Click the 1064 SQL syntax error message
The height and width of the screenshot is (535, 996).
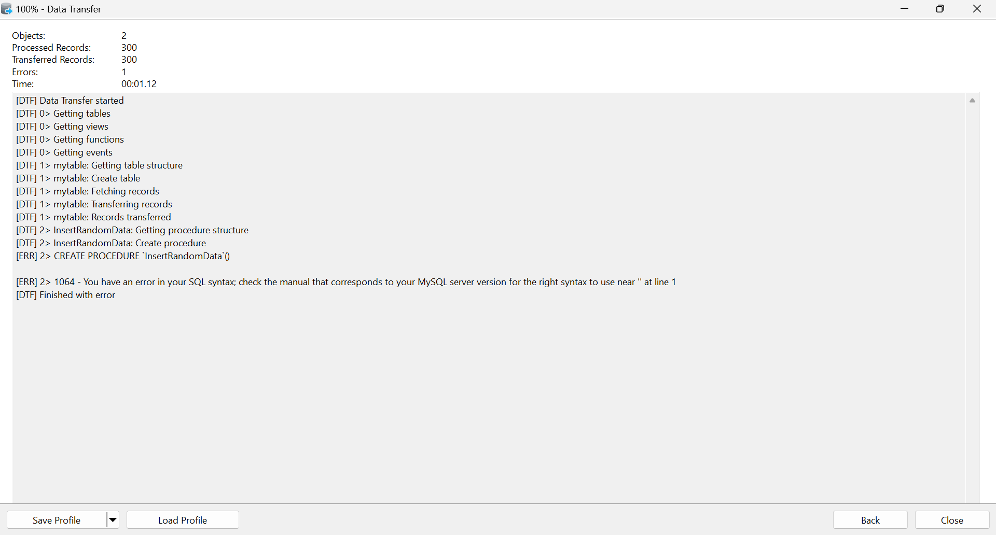click(x=346, y=282)
